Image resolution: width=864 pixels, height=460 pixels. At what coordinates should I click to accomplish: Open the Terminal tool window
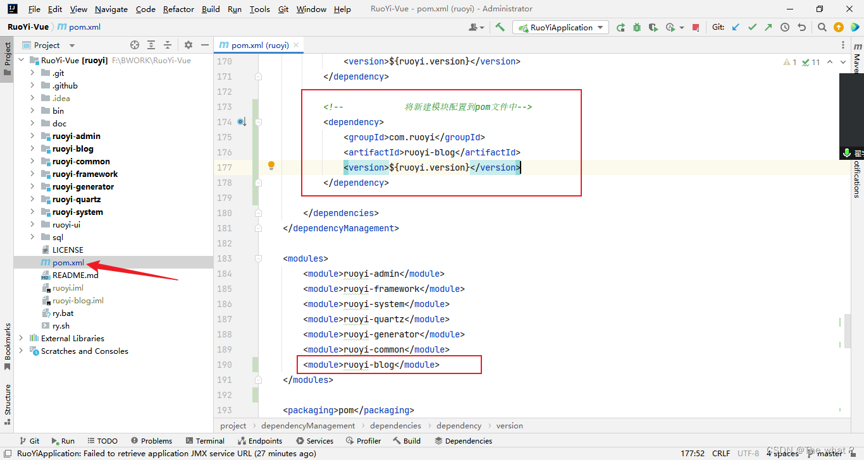point(206,441)
